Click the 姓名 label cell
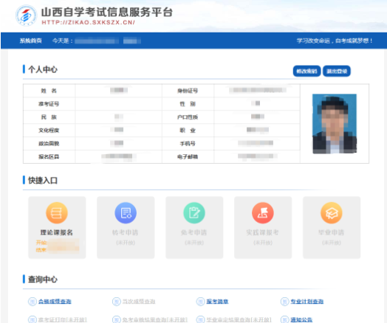Viewport: 387px width, 323px height. click(49, 91)
